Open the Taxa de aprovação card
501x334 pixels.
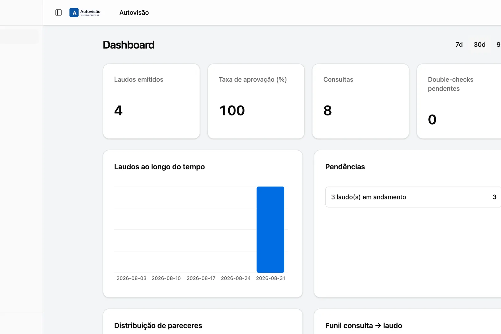coord(256,101)
